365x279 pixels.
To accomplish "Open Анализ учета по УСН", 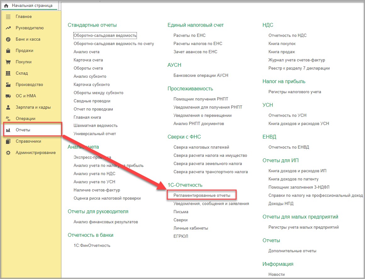I will (x=94, y=182).
